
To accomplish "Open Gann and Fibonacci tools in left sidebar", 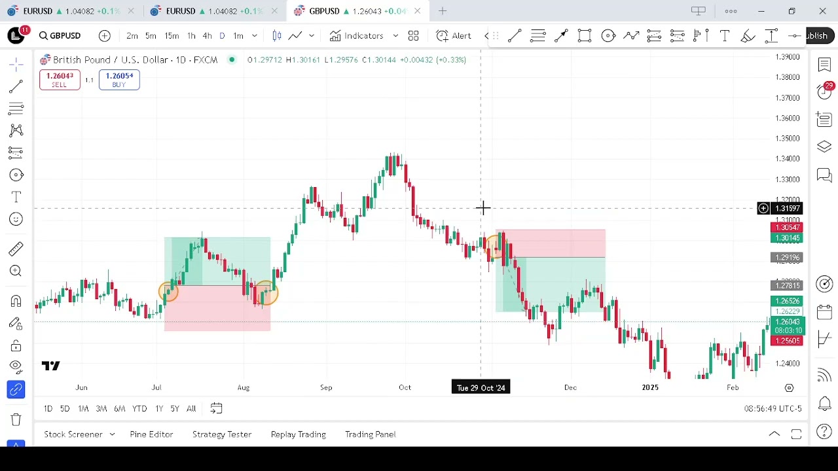I will [x=16, y=109].
